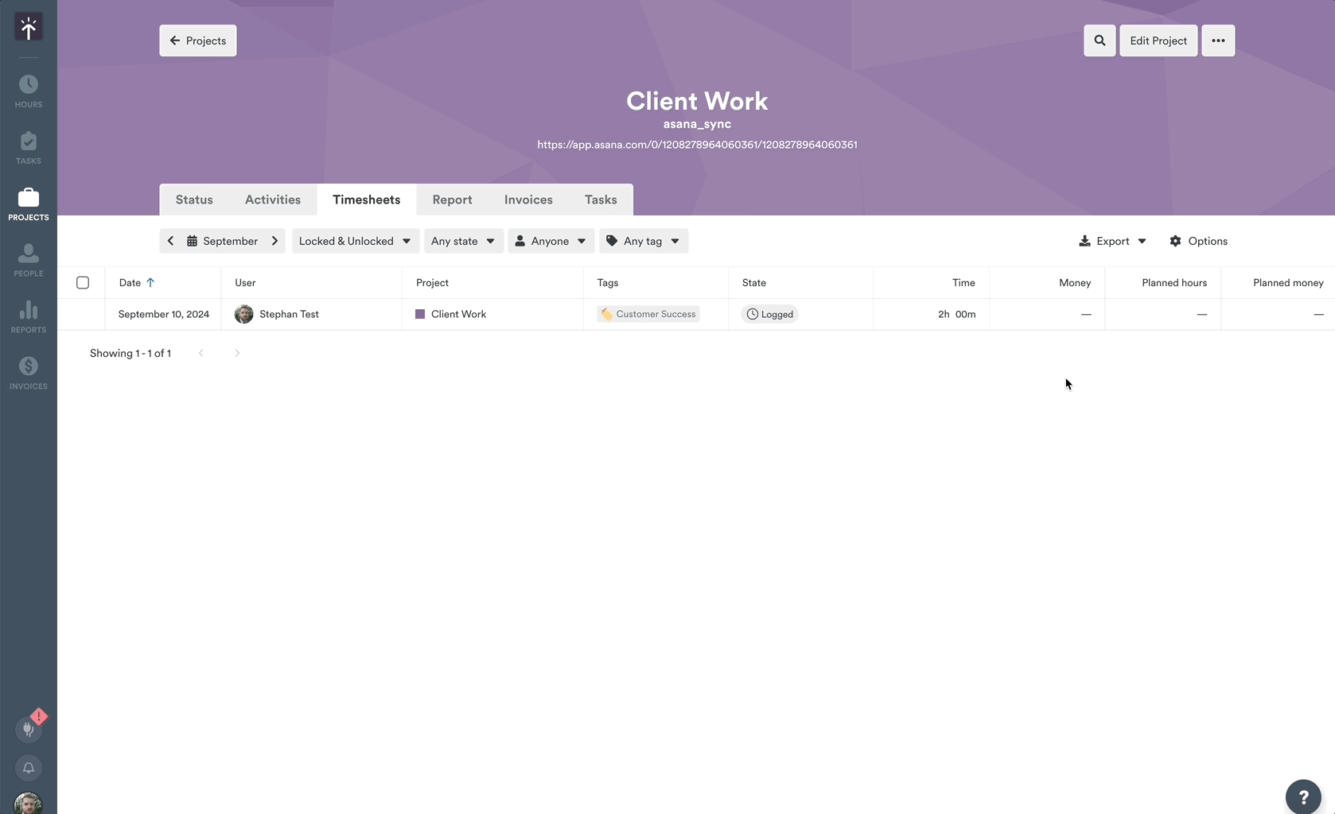The height and width of the screenshot is (814, 1335).
Task: Open the People section
Action: [x=29, y=261]
